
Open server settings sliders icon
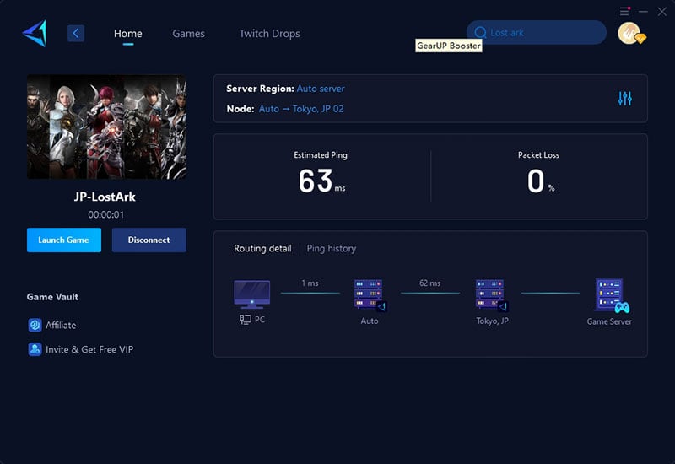point(624,99)
